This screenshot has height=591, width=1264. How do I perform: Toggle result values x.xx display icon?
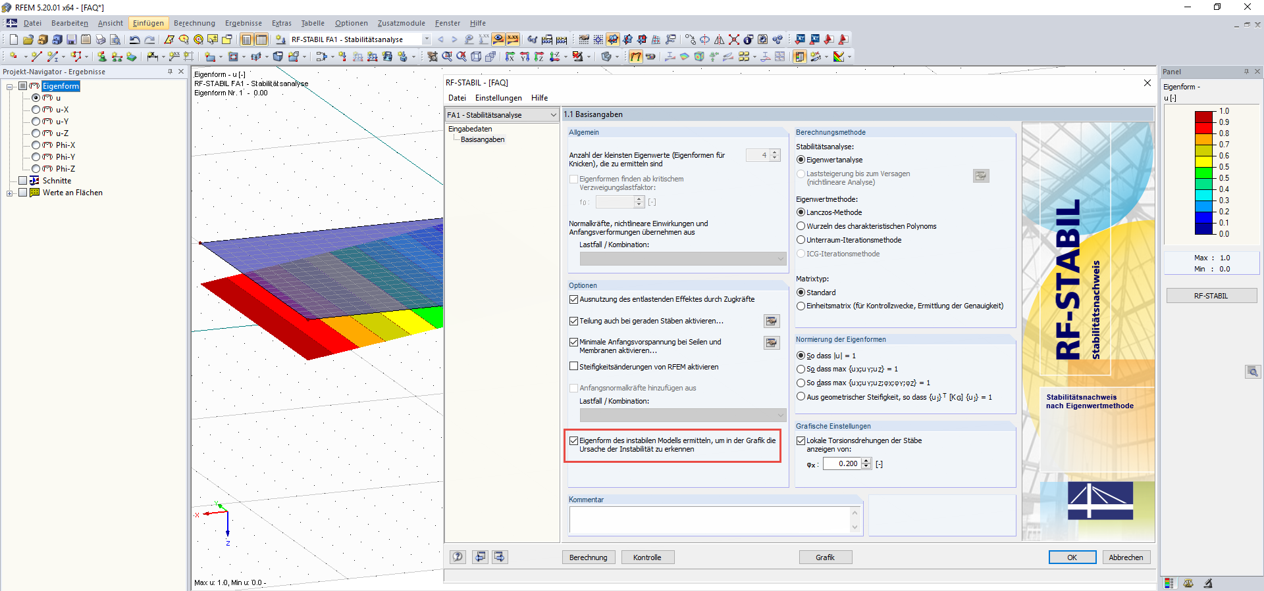coord(513,39)
